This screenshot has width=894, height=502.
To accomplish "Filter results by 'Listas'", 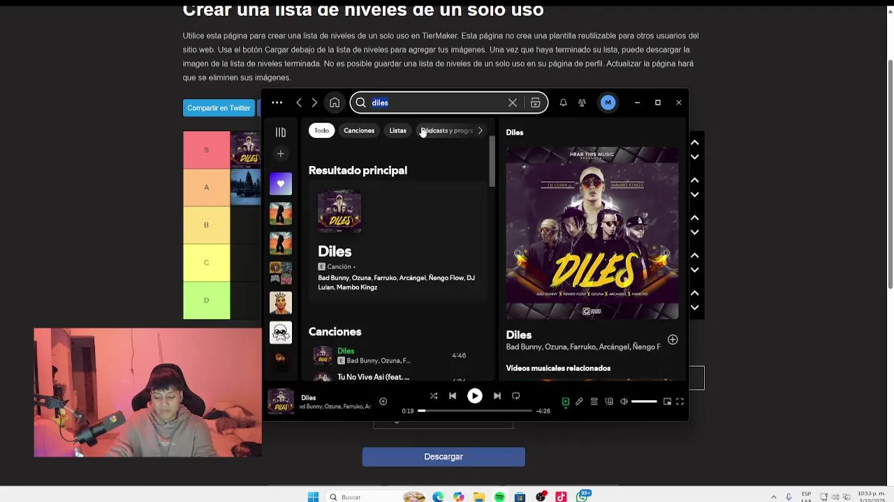I will coord(397,130).
